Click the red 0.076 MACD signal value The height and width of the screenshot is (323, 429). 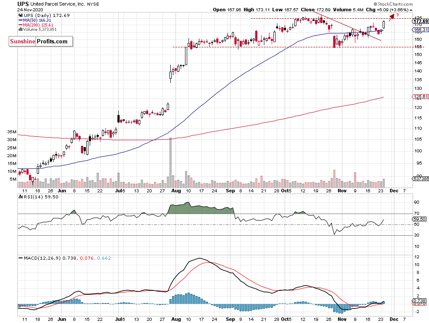coord(87,258)
